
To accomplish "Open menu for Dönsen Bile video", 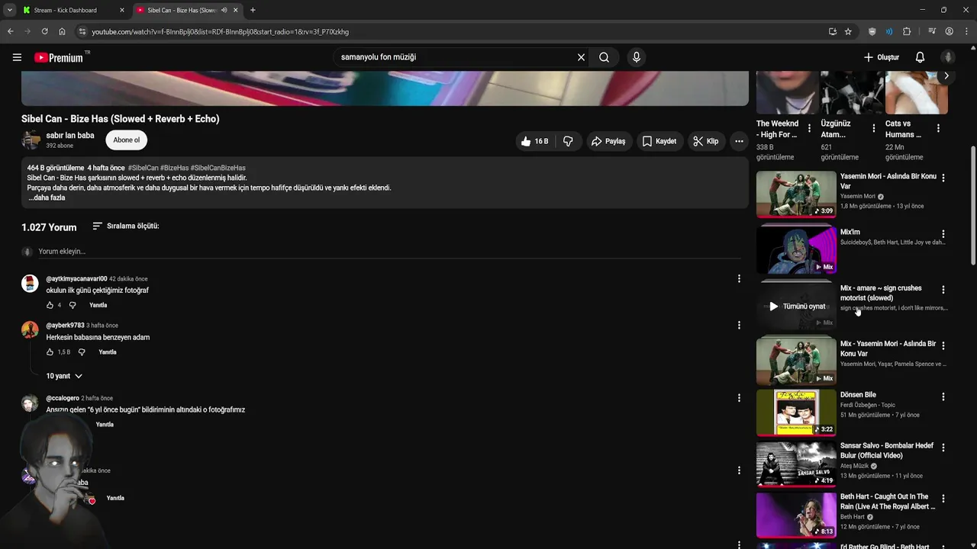I will [943, 396].
